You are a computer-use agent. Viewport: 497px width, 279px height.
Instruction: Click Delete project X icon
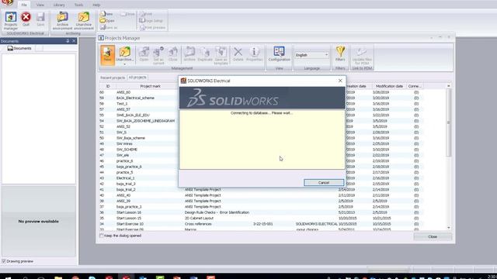[238, 54]
